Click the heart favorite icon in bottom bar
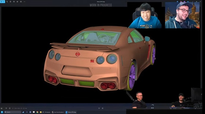This screenshot has width=205, height=114. [x=6, y=108]
